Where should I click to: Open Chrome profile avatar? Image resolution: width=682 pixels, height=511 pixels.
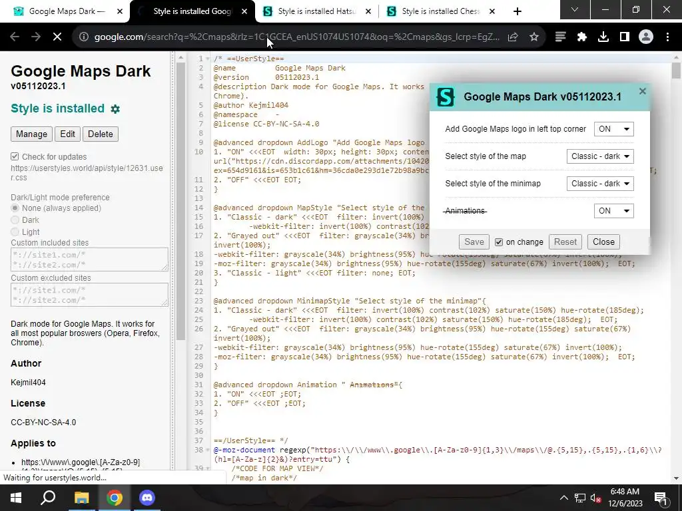click(646, 37)
